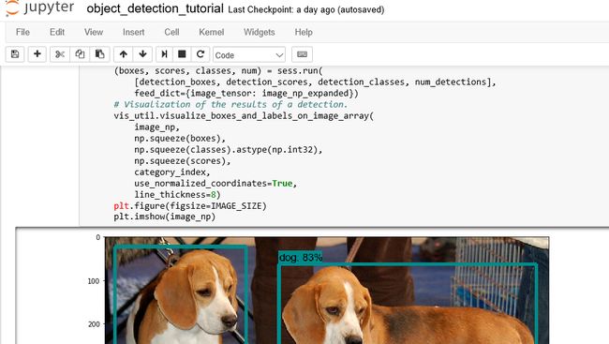Screen dimensions: 609x344
Task: Click the y-axis tick label 100
Action: 93,281
